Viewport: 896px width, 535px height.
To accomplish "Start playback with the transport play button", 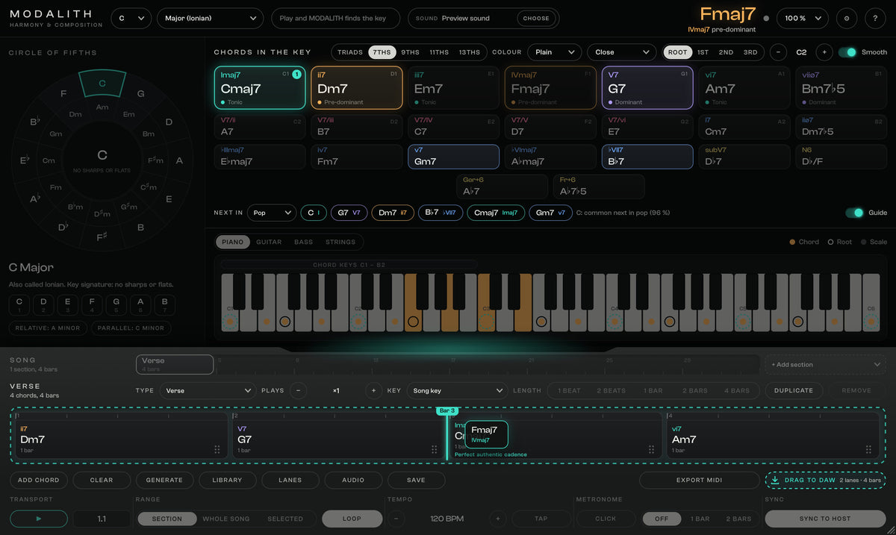I will 39,519.
